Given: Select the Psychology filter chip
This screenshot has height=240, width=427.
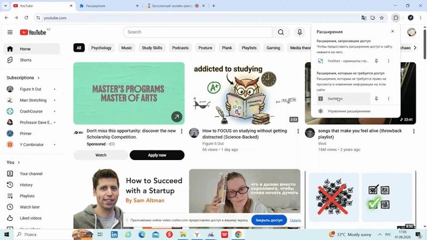Looking at the screenshot, I should pos(101,48).
